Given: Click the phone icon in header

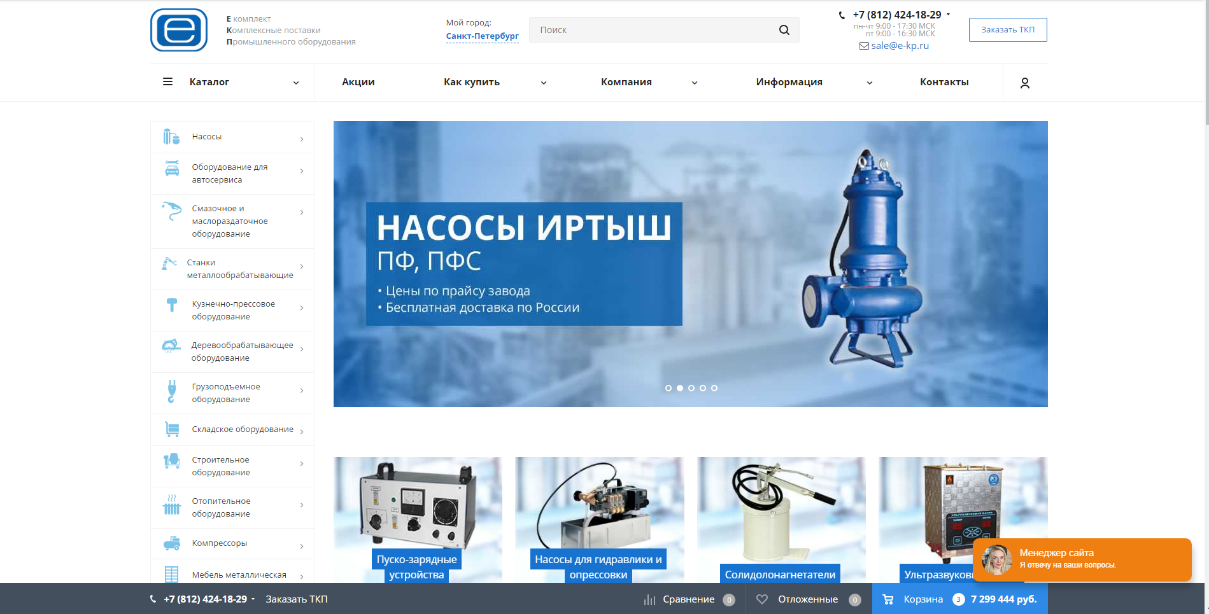Looking at the screenshot, I should pos(842,15).
